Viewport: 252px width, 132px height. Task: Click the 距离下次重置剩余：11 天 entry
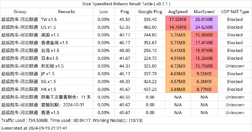coord(66,97)
